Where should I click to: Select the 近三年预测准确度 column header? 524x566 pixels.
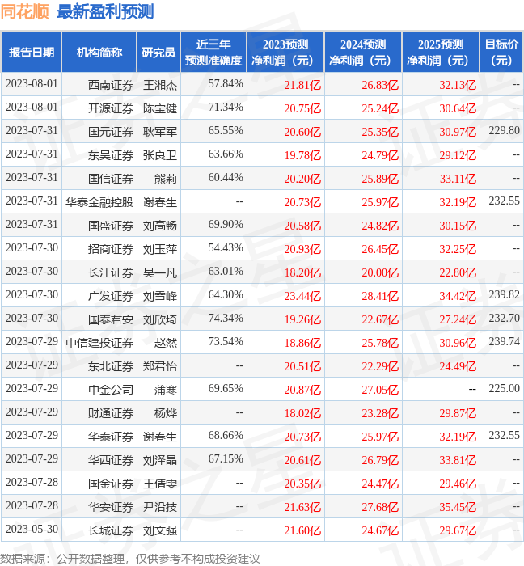(213, 52)
